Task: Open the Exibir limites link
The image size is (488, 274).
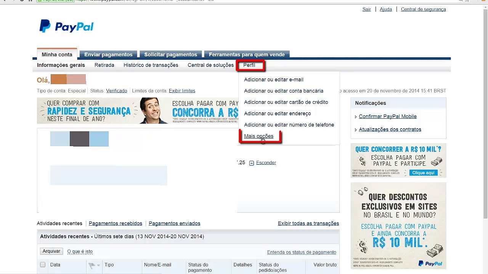Action: 182,91
